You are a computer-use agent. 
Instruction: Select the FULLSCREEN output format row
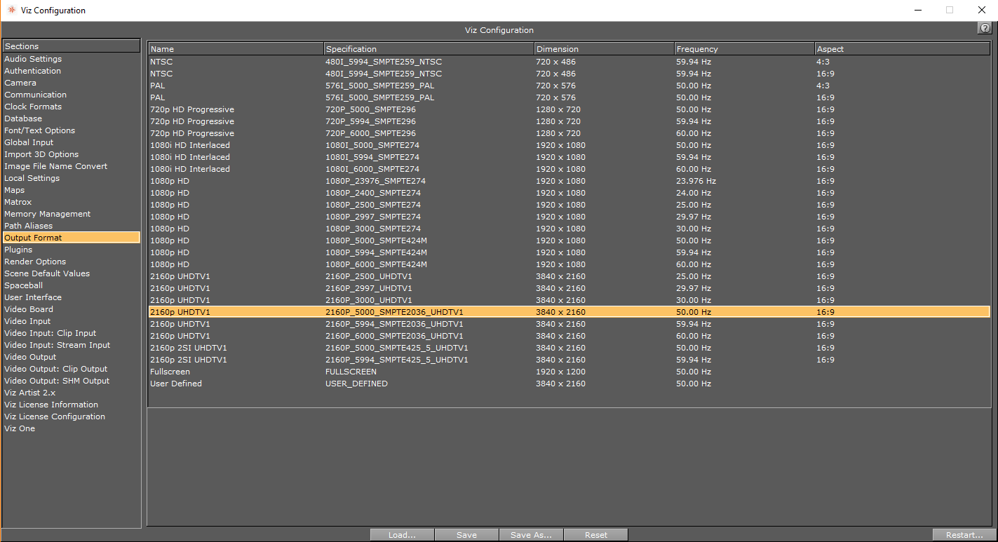[569, 372]
